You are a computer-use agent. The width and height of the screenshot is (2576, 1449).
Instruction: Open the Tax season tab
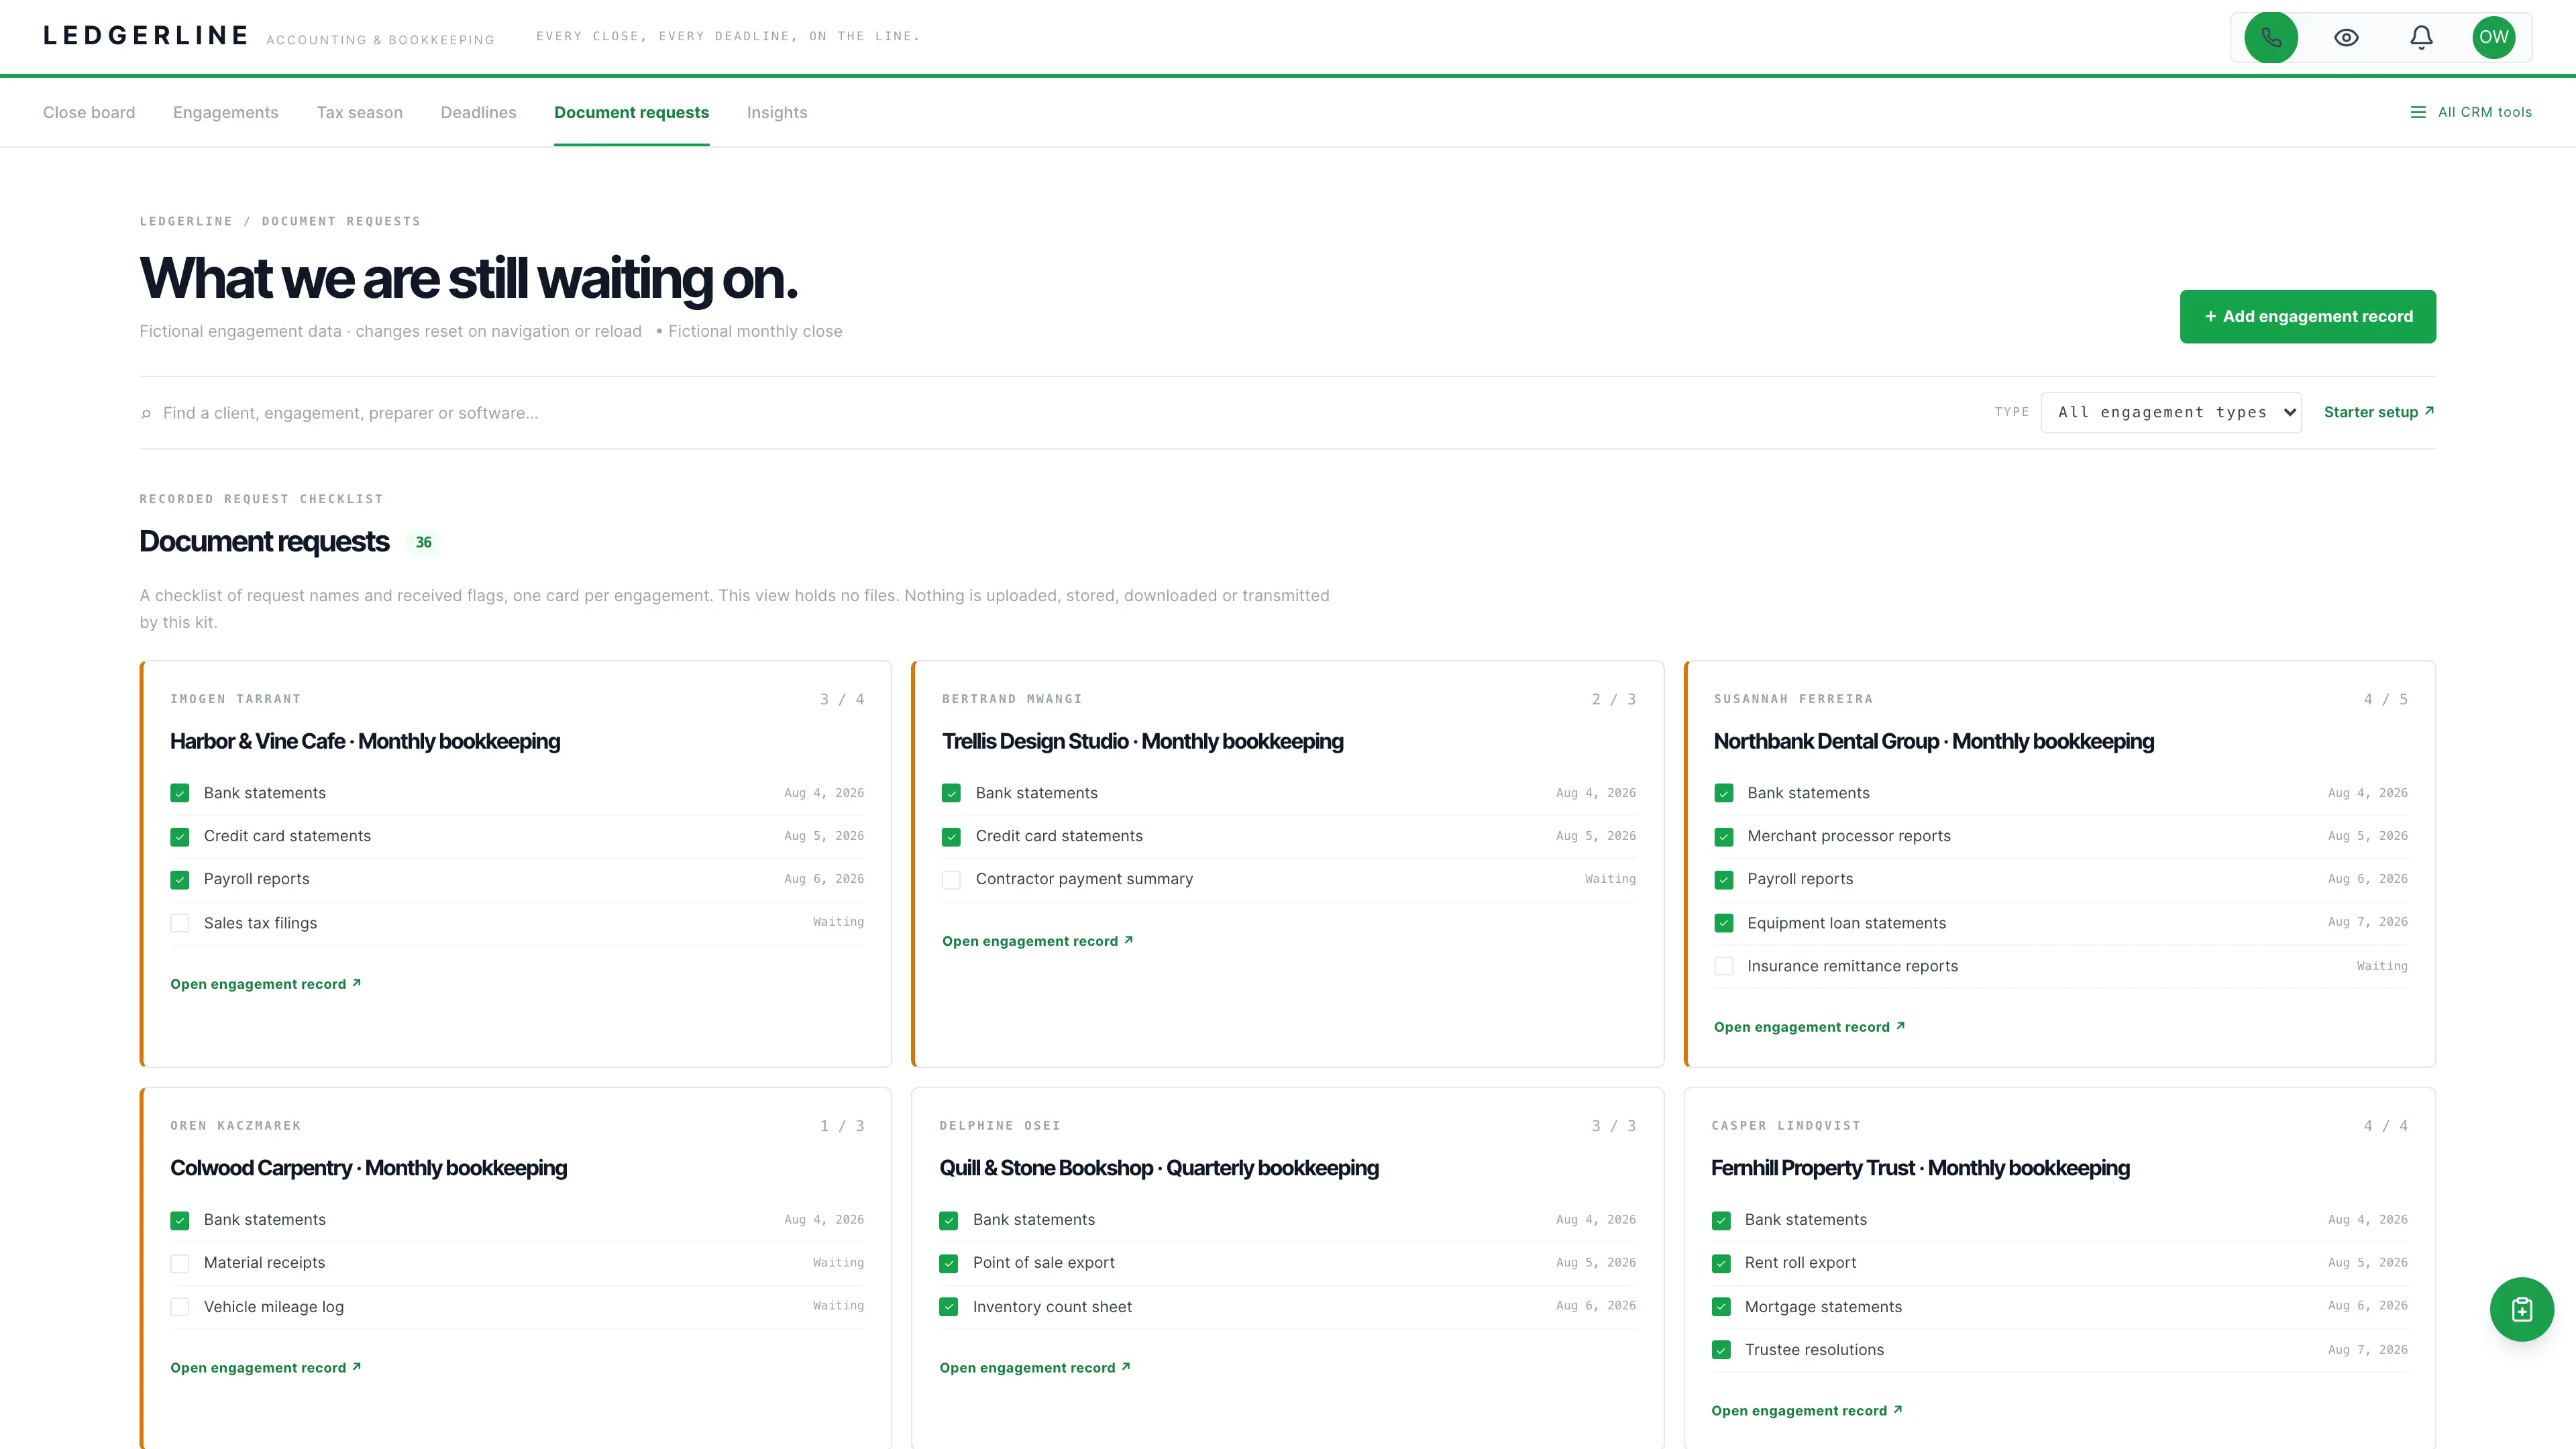click(x=360, y=112)
